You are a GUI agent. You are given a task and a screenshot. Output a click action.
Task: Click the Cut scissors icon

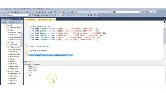coord(45,12)
